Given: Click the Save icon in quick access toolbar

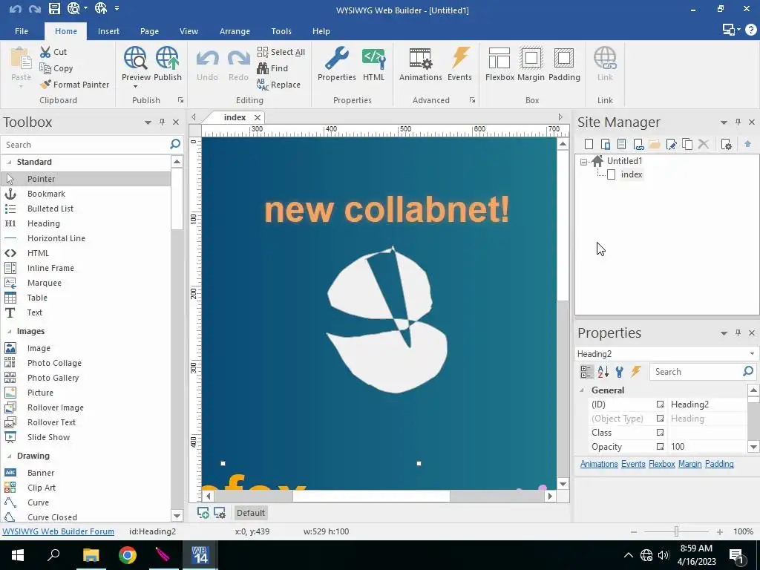Looking at the screenshot, I should [x=54, y=8].
